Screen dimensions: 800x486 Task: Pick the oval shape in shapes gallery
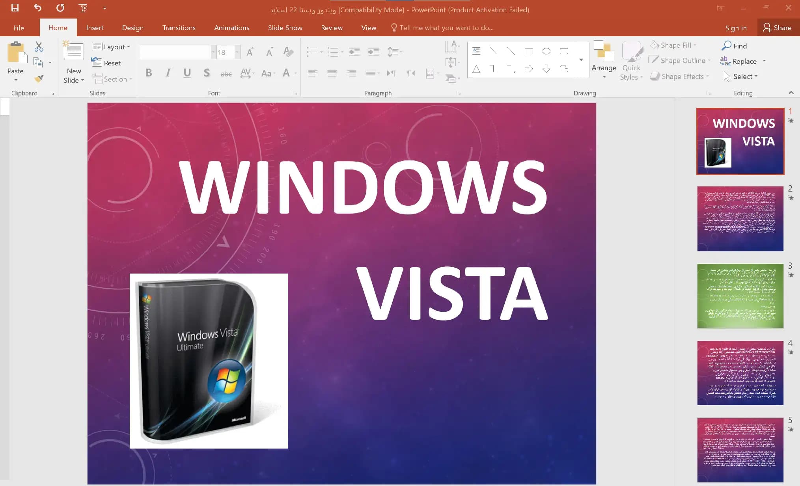pos(546,51)
